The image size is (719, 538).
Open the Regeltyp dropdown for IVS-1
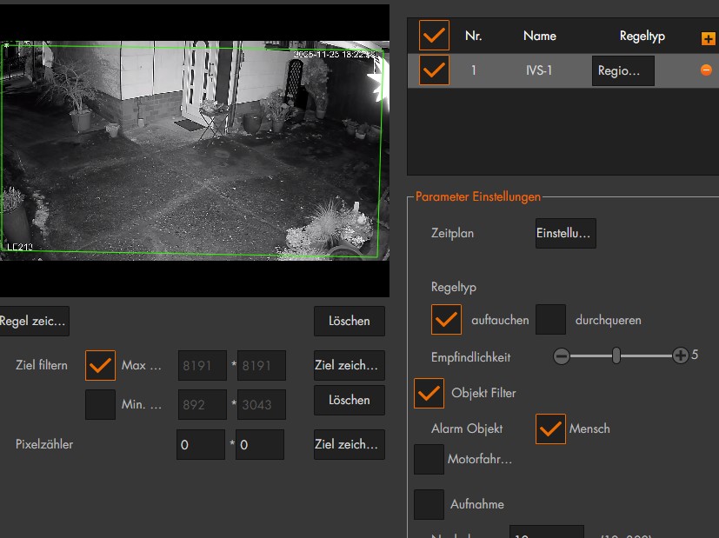tap(622, 71)
